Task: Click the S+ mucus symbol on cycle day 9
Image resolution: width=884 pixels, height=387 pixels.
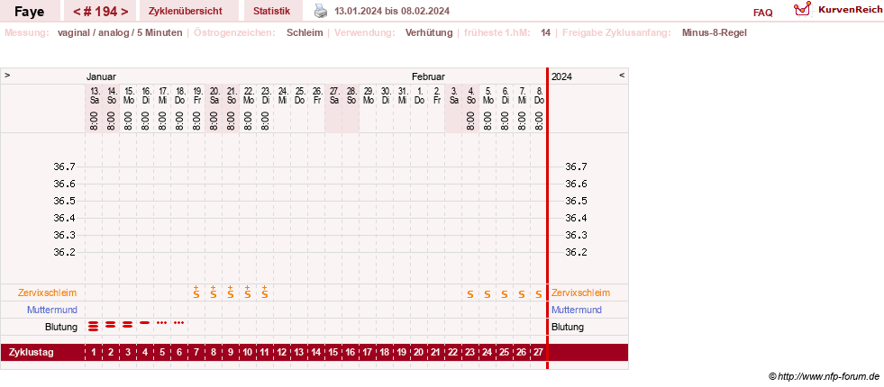Action: [x=231, y=292]
